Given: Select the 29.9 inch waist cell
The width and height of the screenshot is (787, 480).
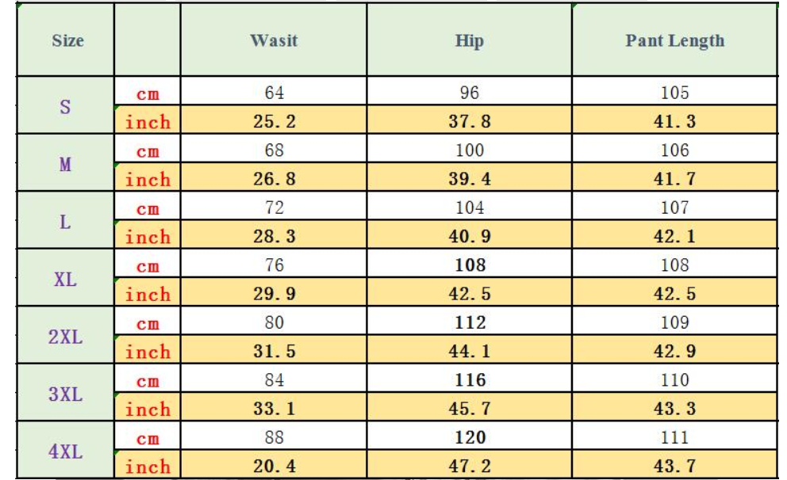Looking at the screenshot, I should tap(274, 294).
